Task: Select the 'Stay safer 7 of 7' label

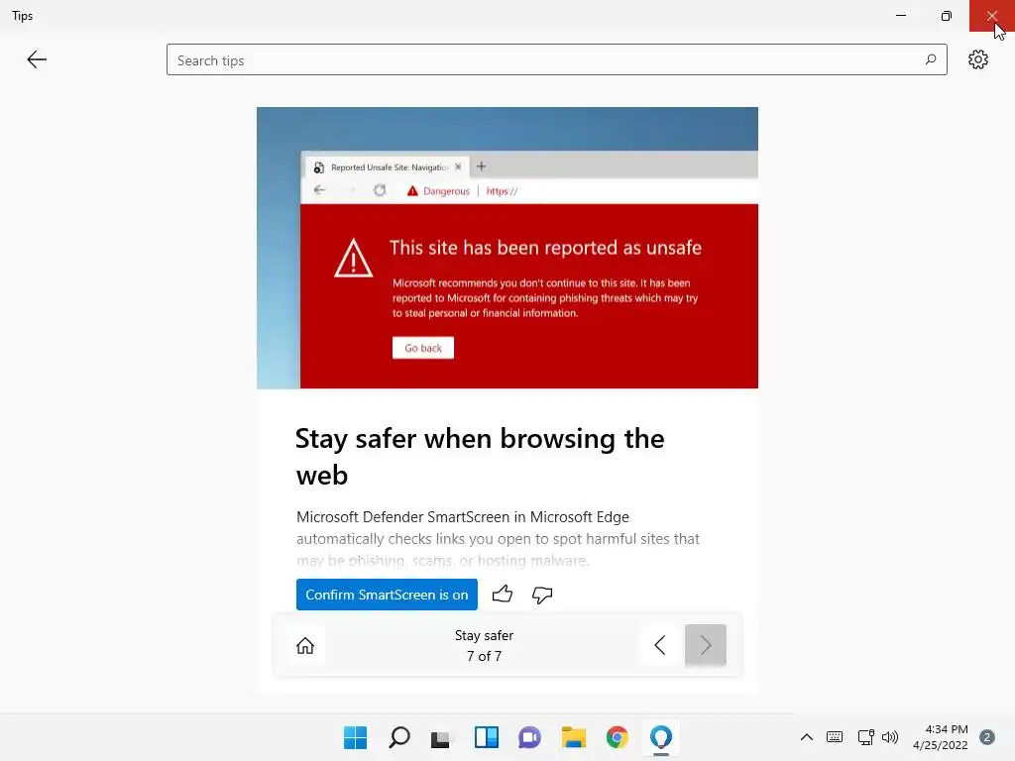Action: (484, 645)
